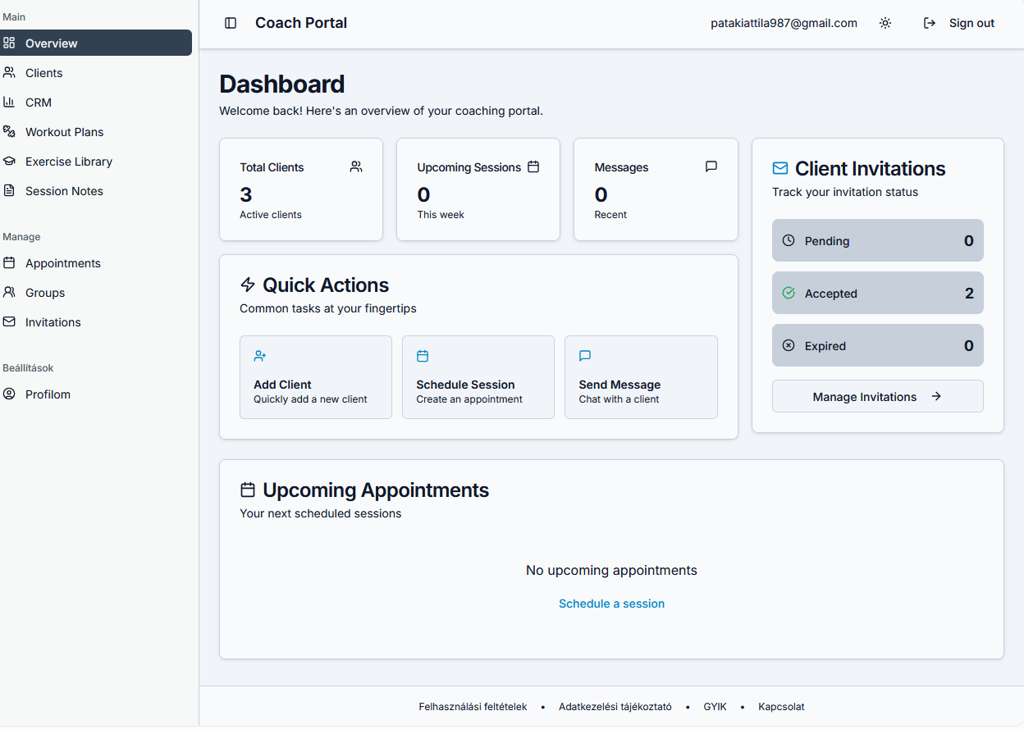Open the Clients section
1024x729 pixels.
45,72
